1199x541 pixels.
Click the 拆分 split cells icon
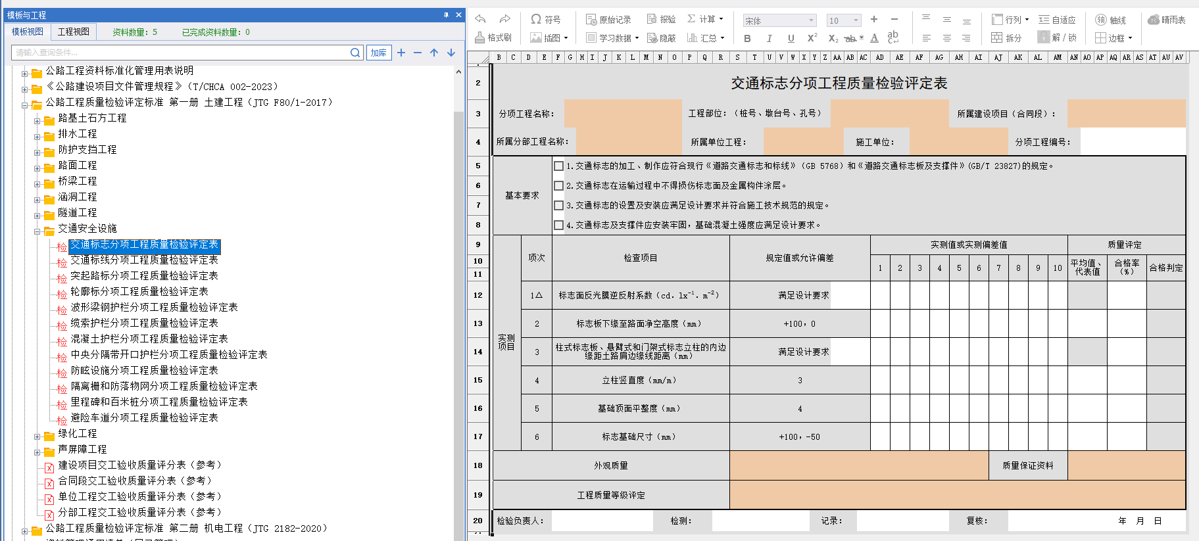[x=1006, y=38]
